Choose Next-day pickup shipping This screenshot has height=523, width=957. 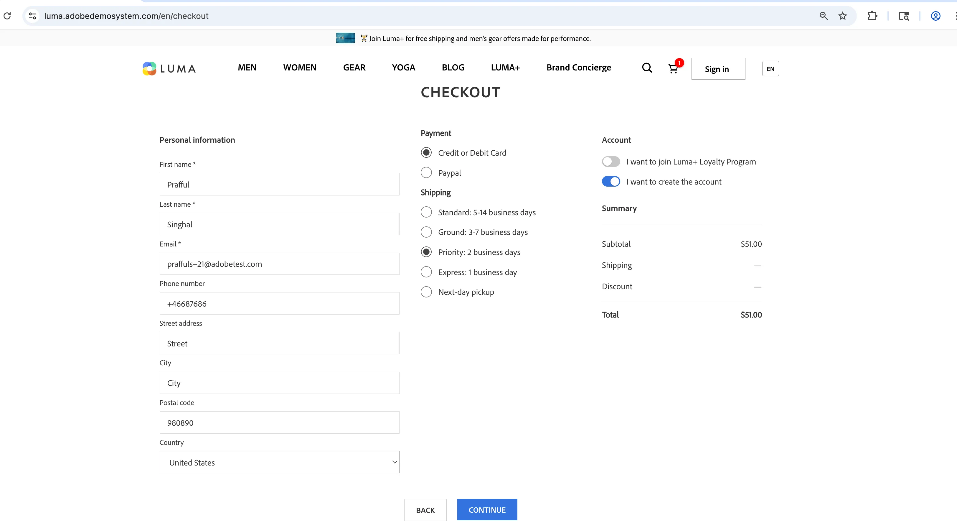(426, 292)
